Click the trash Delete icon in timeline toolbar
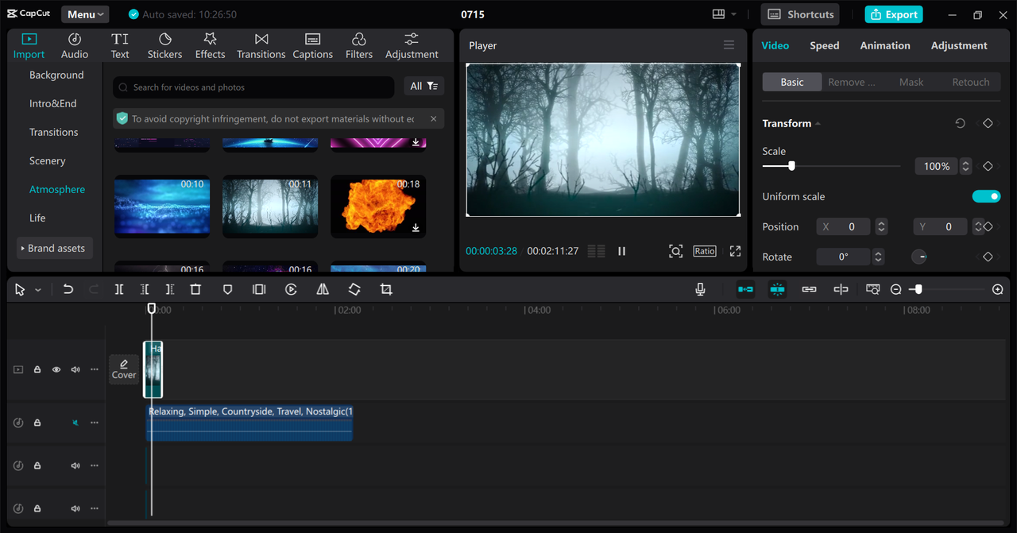The image size is (1017, 533). tap(195, 290)
